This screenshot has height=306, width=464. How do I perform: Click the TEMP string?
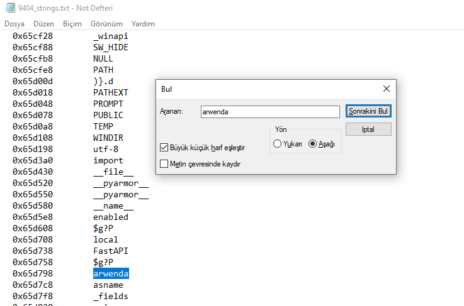tap(103, 126)
